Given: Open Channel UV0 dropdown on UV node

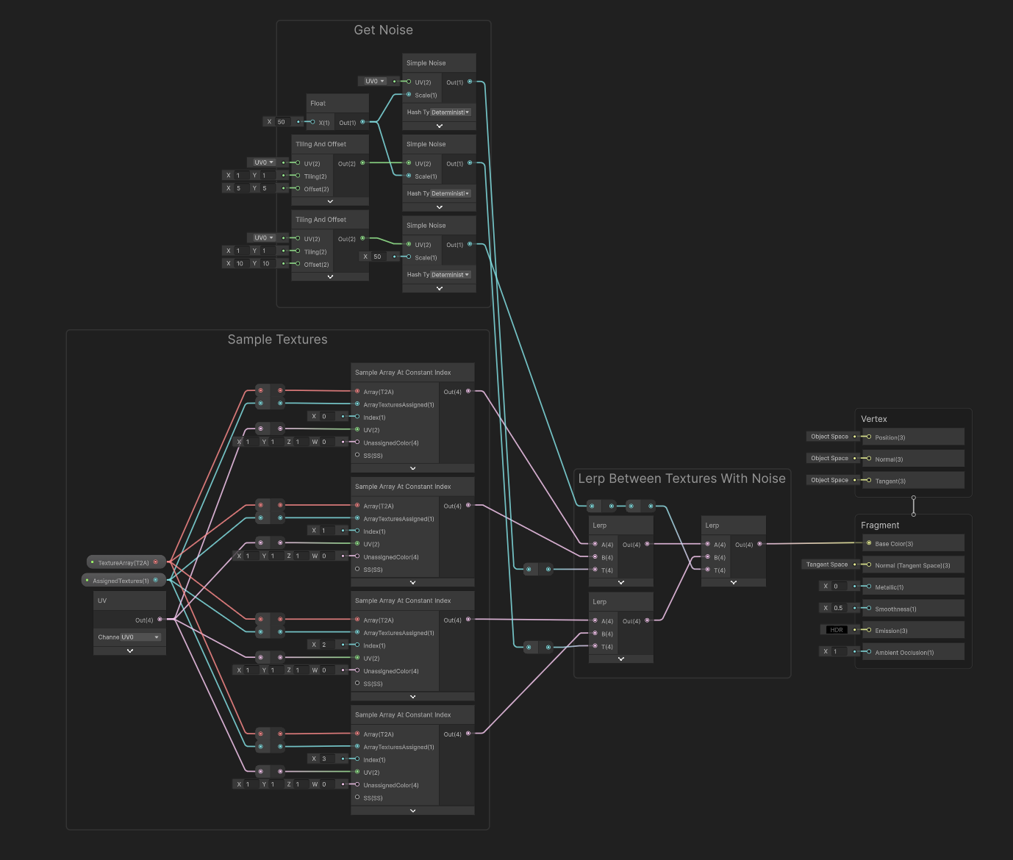Looking at the screenshot, I should (140, 637).
